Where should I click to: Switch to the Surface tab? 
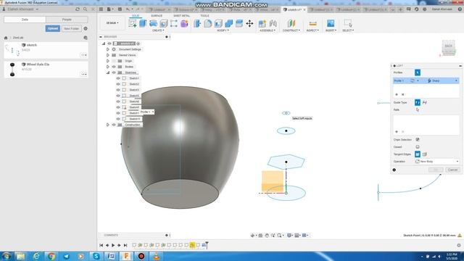coord(157,16)
